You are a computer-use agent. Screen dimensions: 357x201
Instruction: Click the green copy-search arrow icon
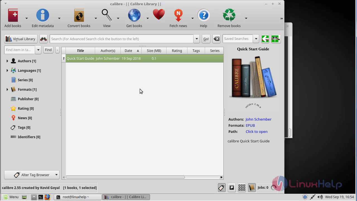(x=265, y=39)
